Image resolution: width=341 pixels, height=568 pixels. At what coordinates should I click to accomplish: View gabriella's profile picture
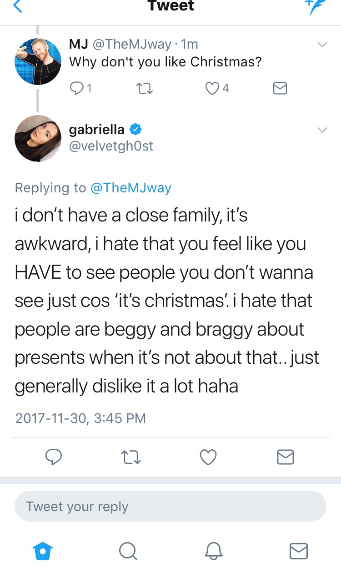pos(38,139)
